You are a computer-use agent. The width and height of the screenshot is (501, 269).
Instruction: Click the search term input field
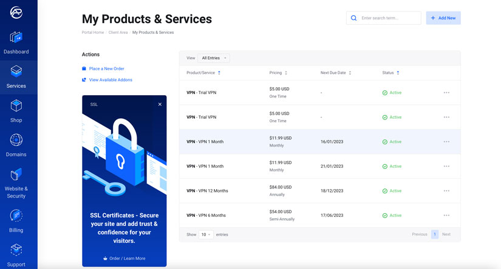click(x=389, y=18)
